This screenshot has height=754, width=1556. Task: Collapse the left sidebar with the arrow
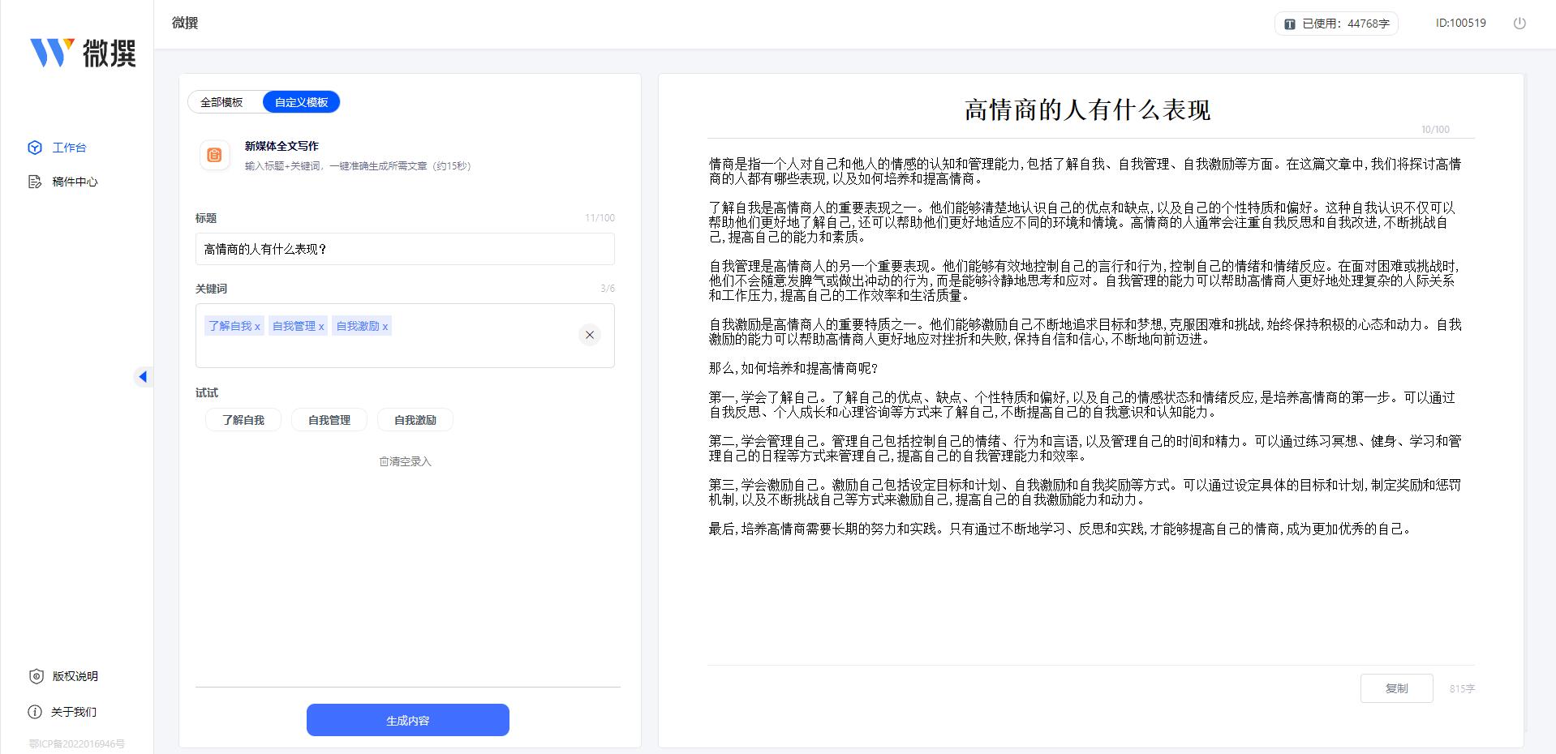(144, 376)
